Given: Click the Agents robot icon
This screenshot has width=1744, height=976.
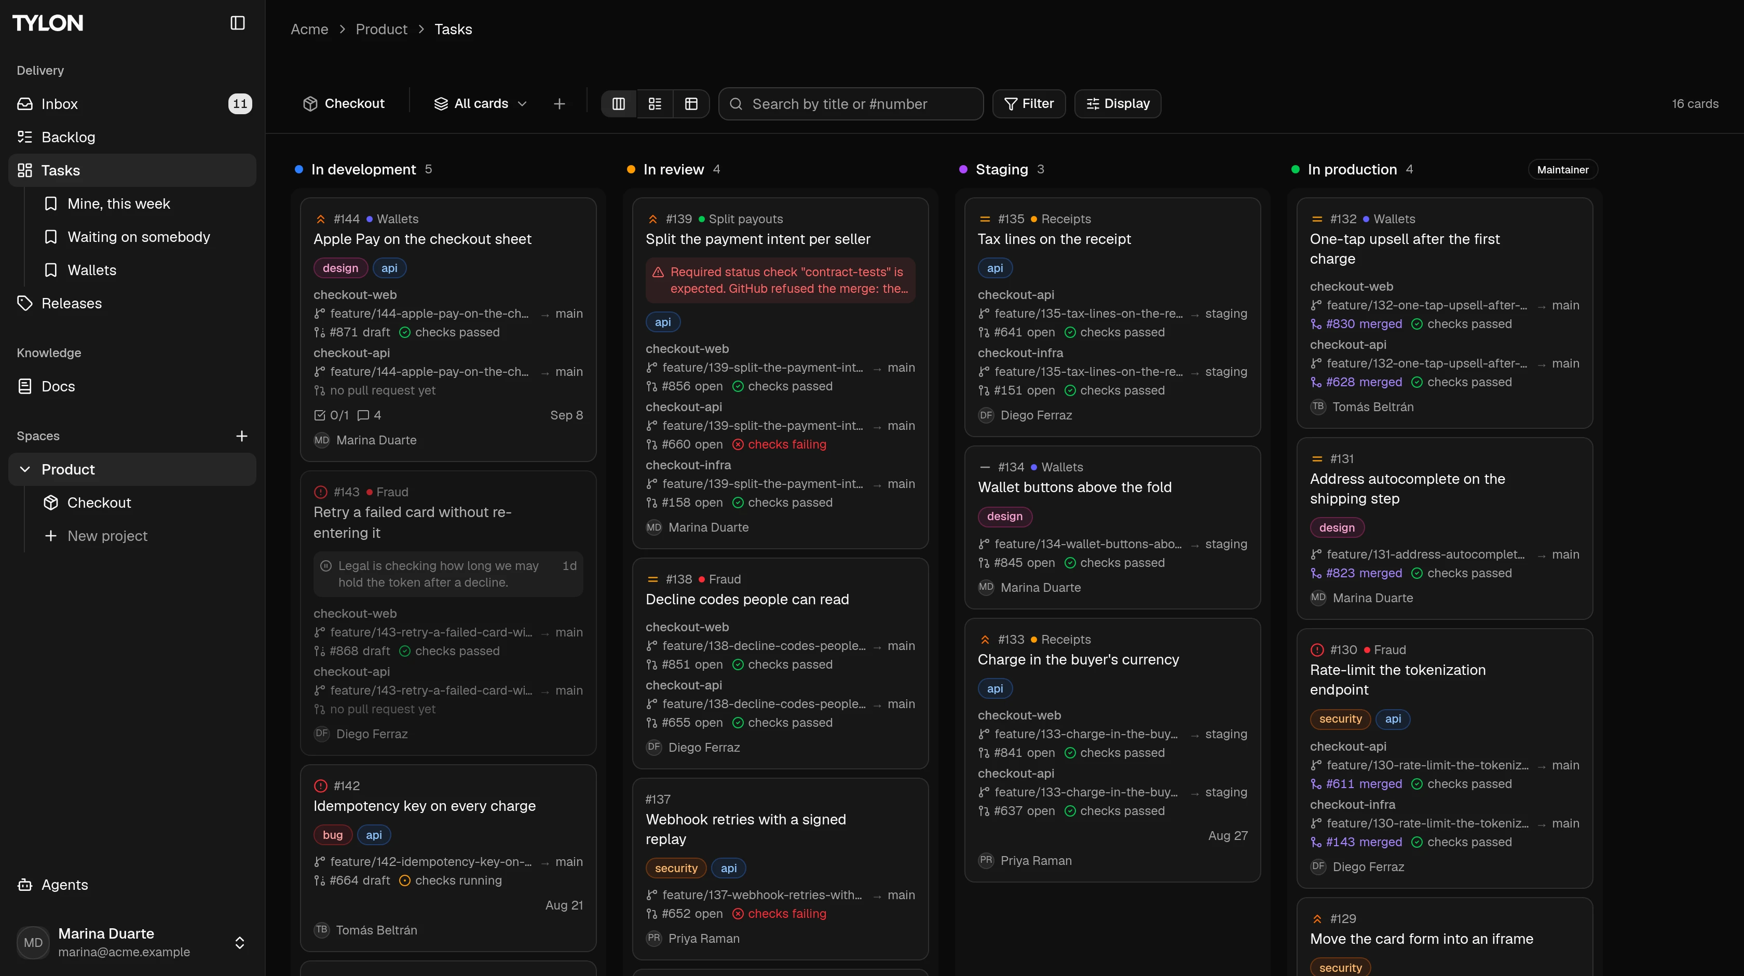Looking at the screenshot, I should (25, 885).
